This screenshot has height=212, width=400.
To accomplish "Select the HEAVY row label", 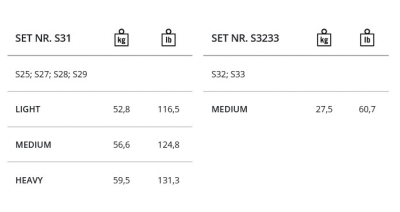I will tap(29, 180).
